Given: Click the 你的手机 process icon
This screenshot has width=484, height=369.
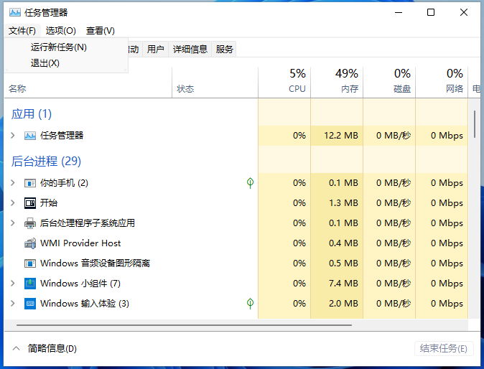Looking at the screenshot, I should pos(30,183).
